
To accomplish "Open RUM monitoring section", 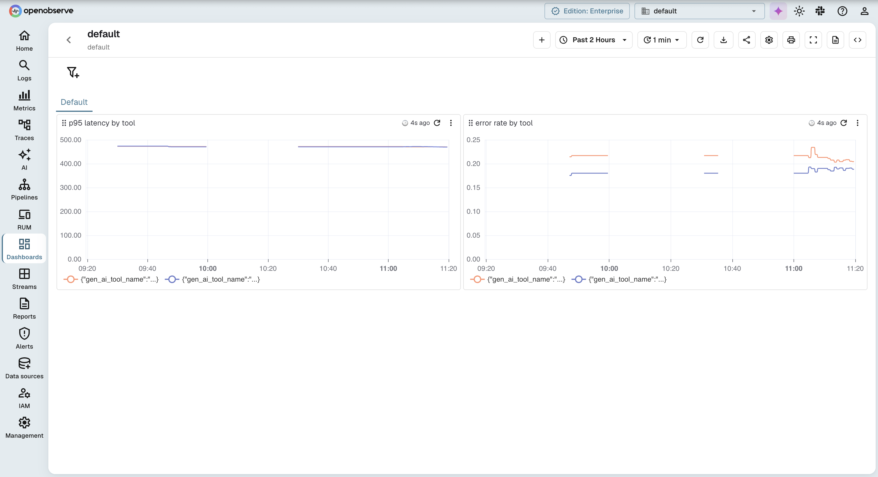I will click(24, 219).
